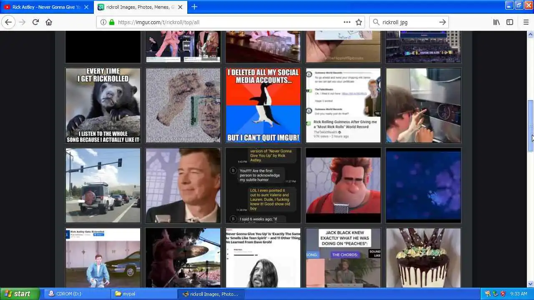Open the Rick Rolling Guinness record post
Viewport: 534px width, 300px height.
pos(343,105)
